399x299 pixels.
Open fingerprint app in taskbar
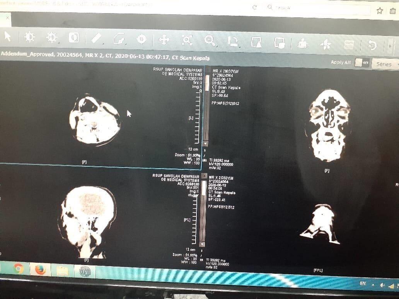click(x=85, y=272)
